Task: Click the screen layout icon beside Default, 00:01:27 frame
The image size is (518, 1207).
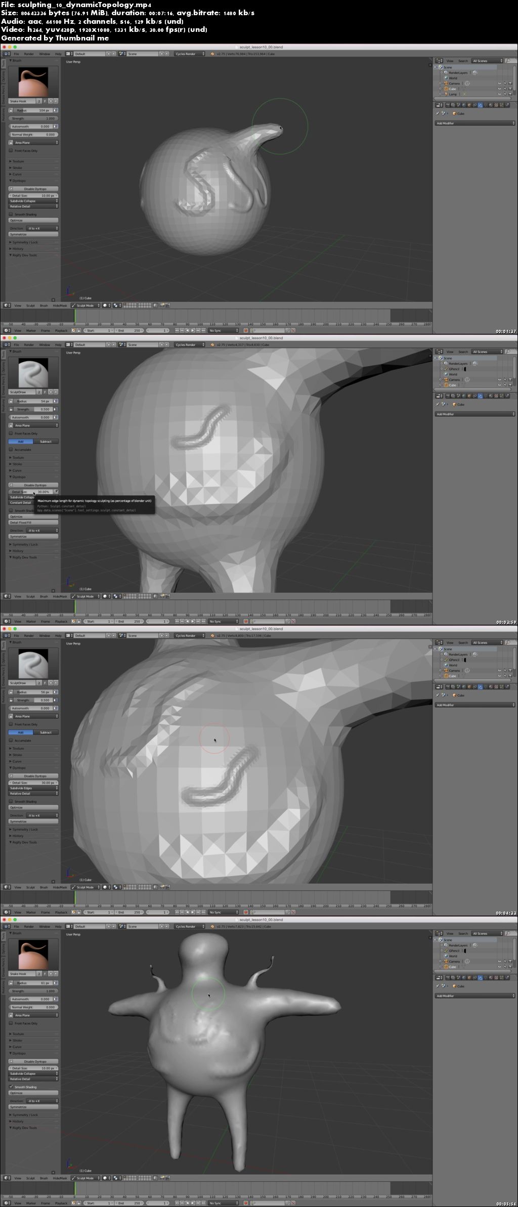Action: tap(69, 54)
